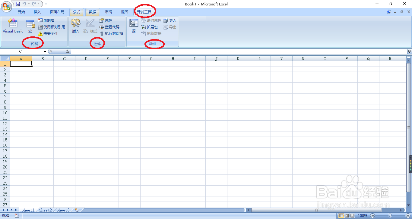Select row 27 header
412x219 pixels.
click(5, 205)
